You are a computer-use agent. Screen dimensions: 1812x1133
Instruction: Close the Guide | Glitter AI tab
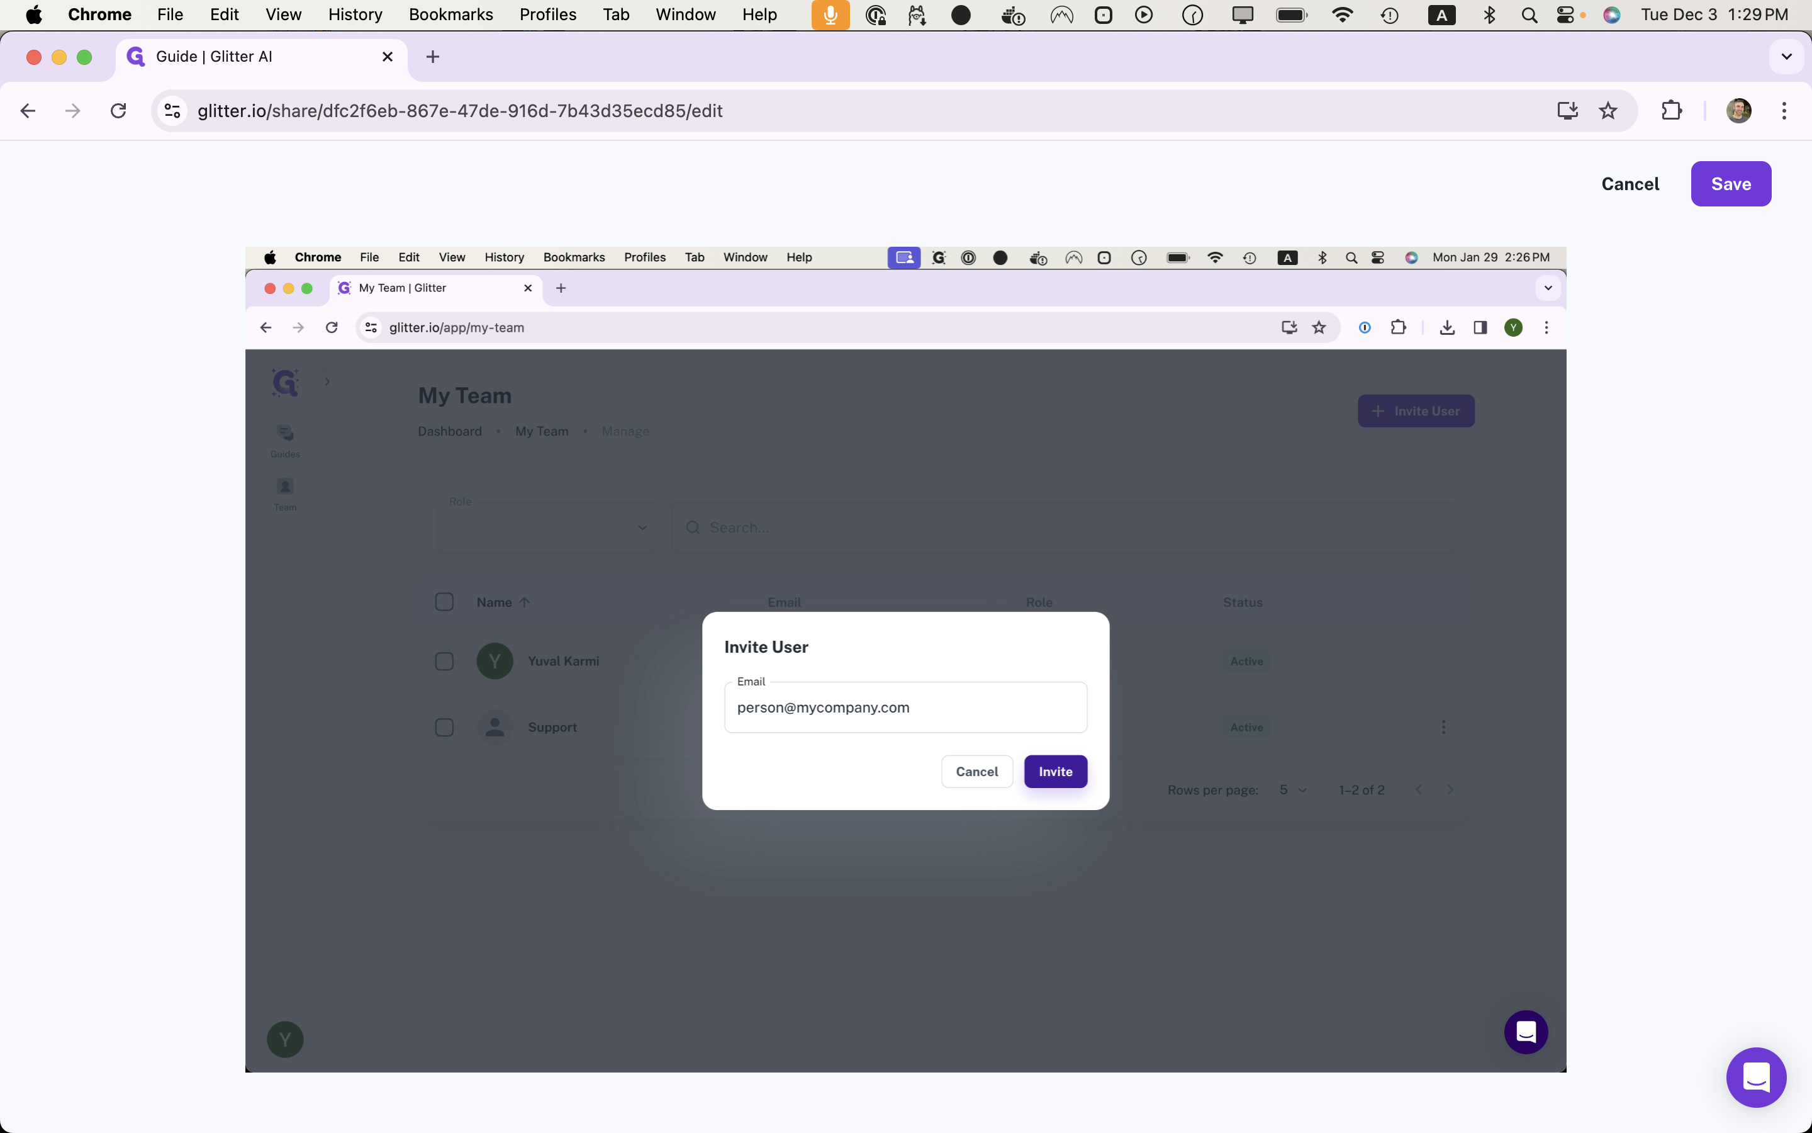387,57
